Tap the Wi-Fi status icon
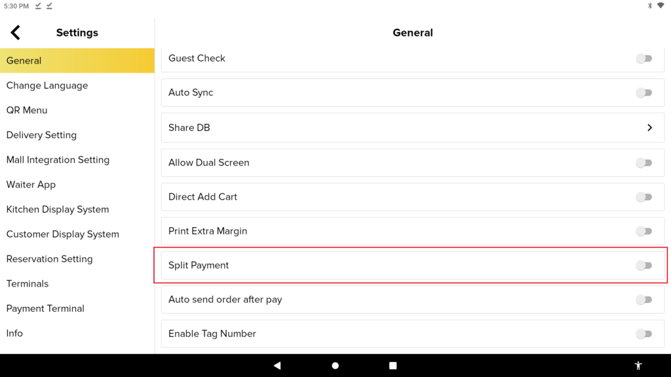Image resolution: width=671 pixels, height=377 pixels. [661, 6]
